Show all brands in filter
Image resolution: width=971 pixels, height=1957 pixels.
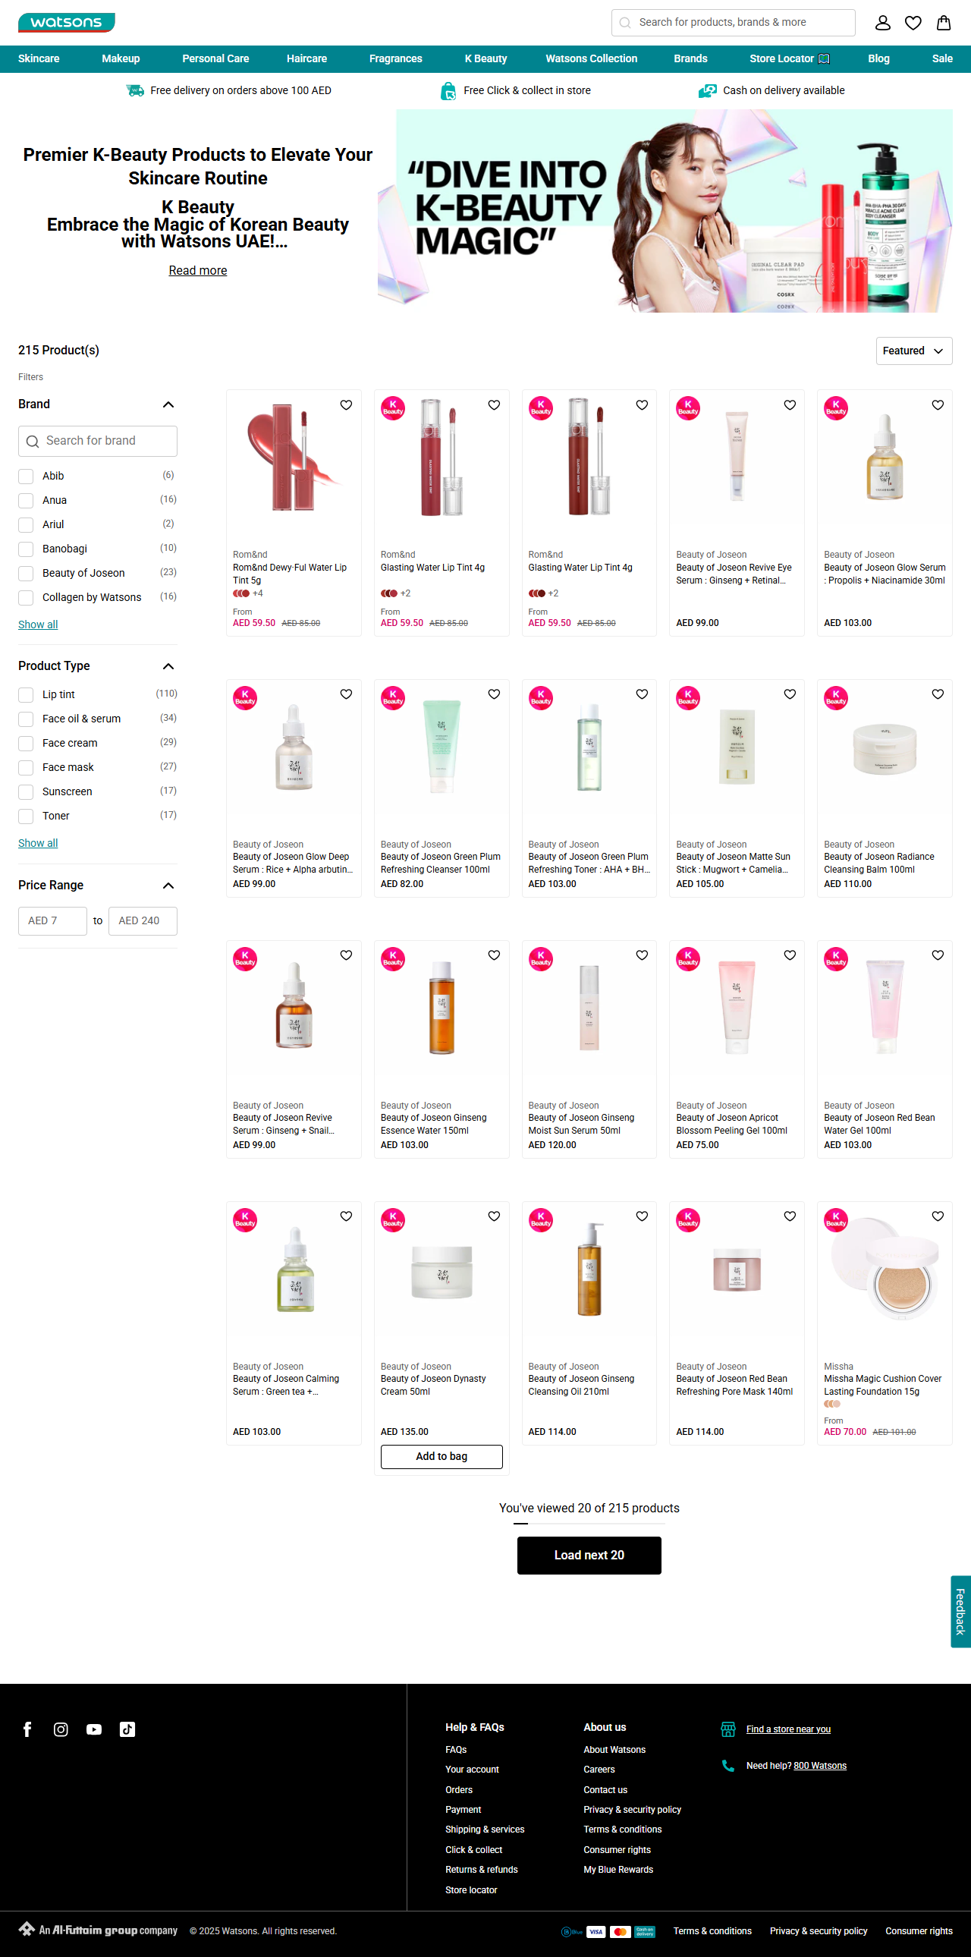tap(38, 625)
